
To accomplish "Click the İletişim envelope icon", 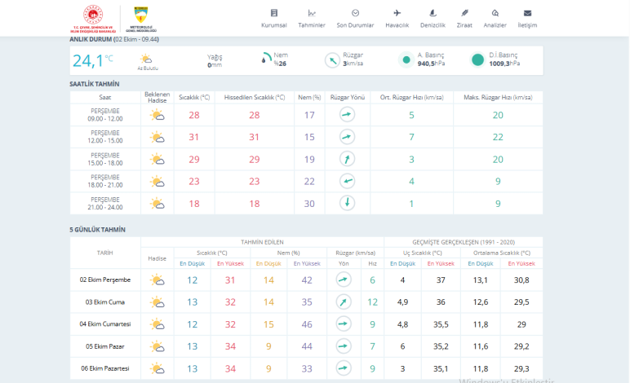I will (x=527, y=13).
